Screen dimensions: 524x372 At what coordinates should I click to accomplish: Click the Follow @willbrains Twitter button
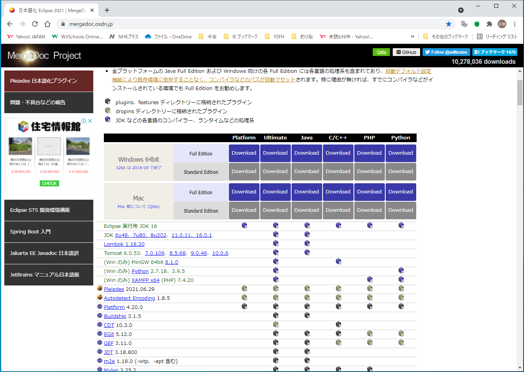(446, 52)
